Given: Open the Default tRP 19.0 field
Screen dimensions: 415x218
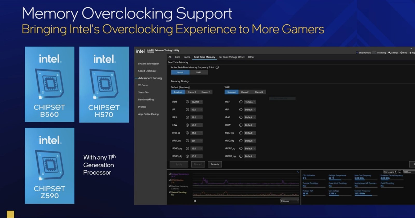Looking at the screenshot, I should (x=196, y=110).
